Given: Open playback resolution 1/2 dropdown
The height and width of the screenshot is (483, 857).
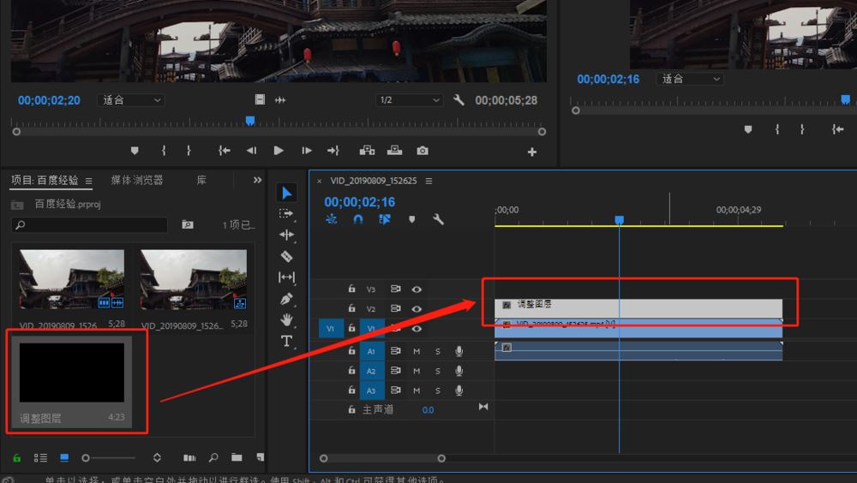Looking at the screenshot, I should [410, 100].
